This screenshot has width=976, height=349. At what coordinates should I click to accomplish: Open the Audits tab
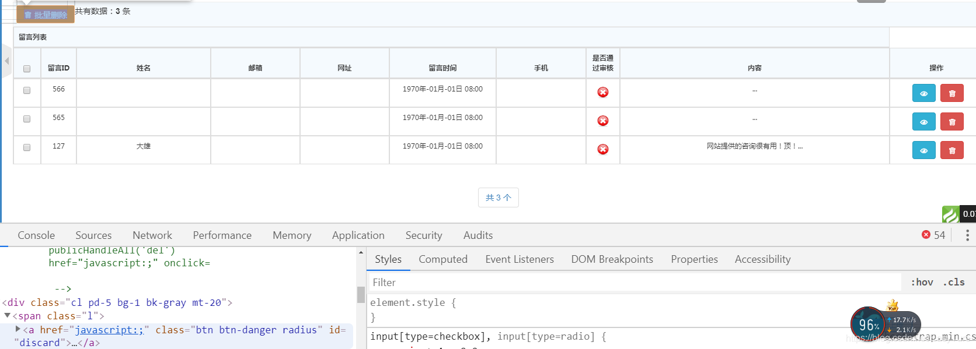pos(478,235)
